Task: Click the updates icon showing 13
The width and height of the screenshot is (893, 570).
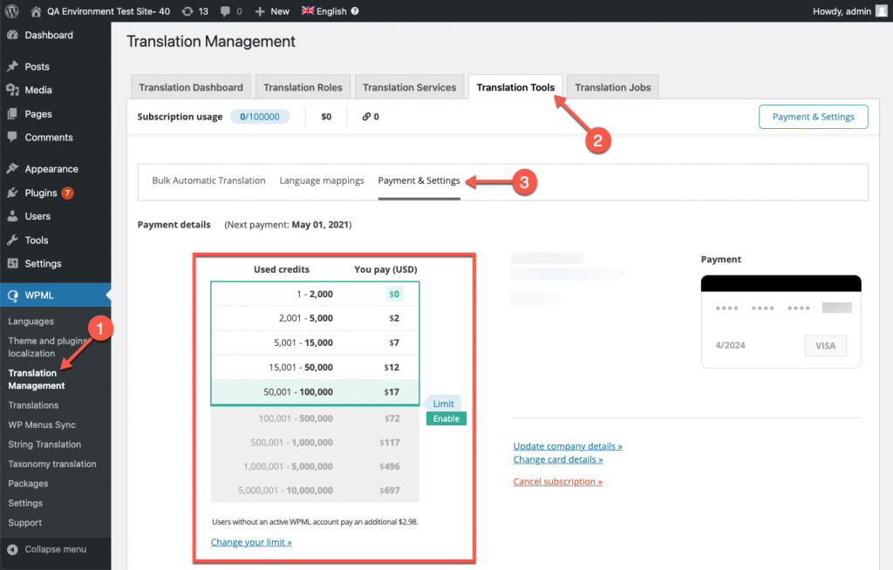Action: click(x=187, y=10)
